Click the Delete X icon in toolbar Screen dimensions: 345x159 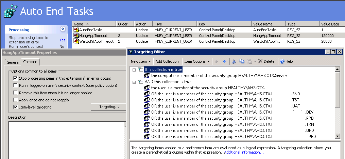pyautogui.click(x=260, y=61)
